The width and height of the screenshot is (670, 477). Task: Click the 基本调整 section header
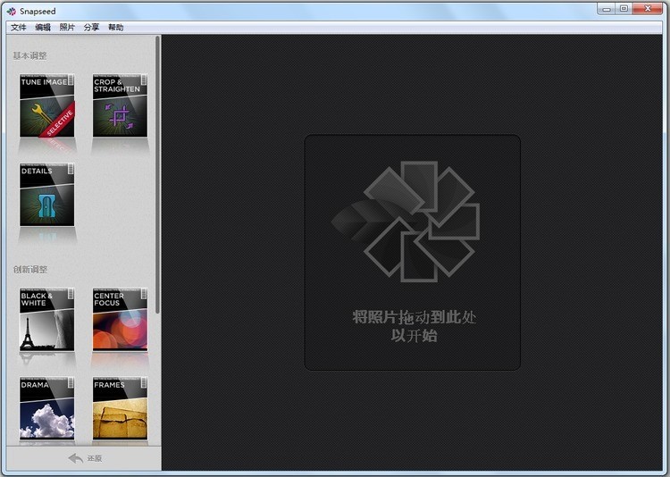(x=29, y=55)
